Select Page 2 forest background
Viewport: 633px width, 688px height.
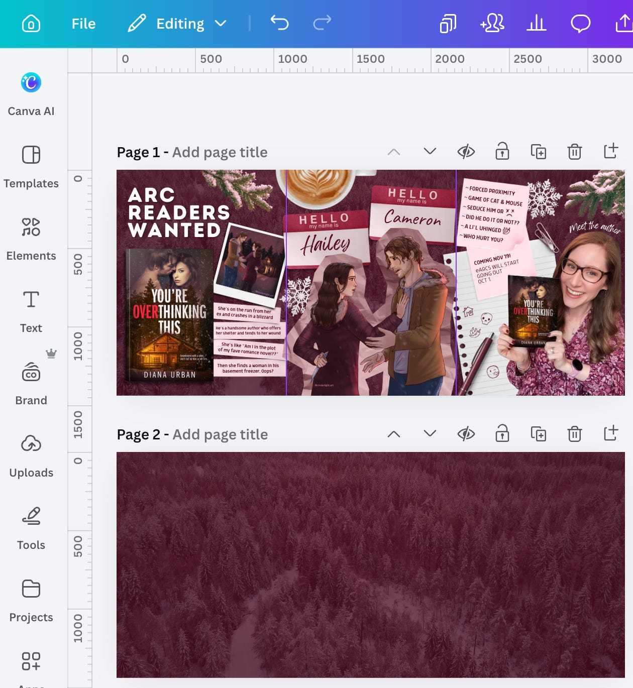[371, 565]
